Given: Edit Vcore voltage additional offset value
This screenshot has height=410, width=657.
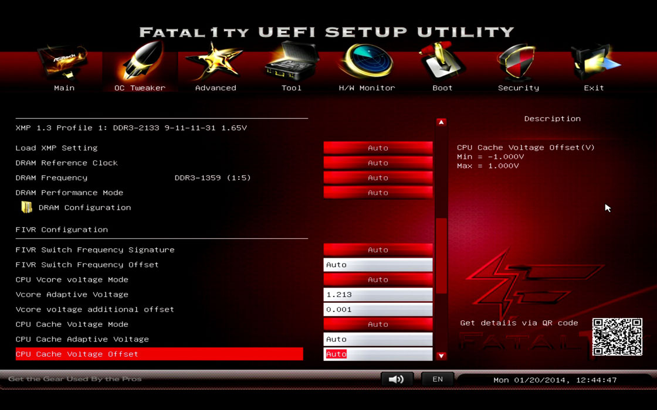Looking at the screenshot, I should point(378,309).
